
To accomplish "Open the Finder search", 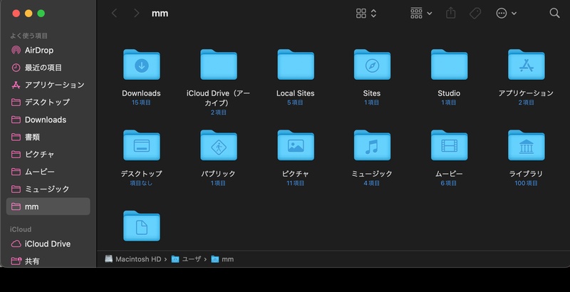I will click(554, 14).
